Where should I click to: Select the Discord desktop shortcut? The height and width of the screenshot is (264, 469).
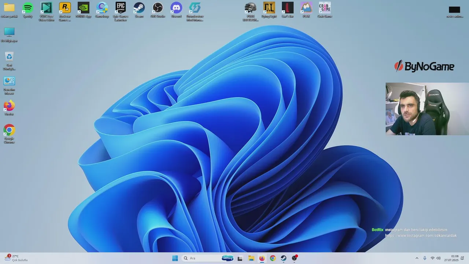[x=176, y=10]
